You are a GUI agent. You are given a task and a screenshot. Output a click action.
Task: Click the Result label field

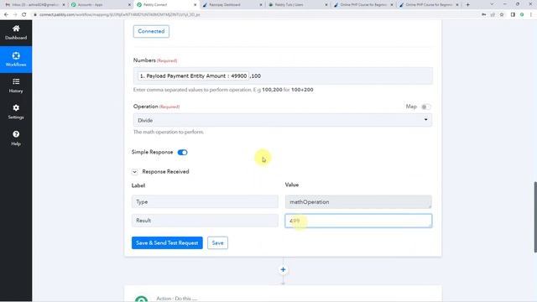coord(205,221)
